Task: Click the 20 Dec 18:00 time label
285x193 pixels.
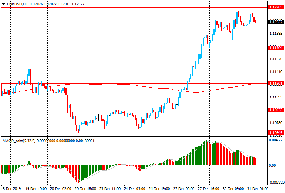Action: click(x=85, y=189)
